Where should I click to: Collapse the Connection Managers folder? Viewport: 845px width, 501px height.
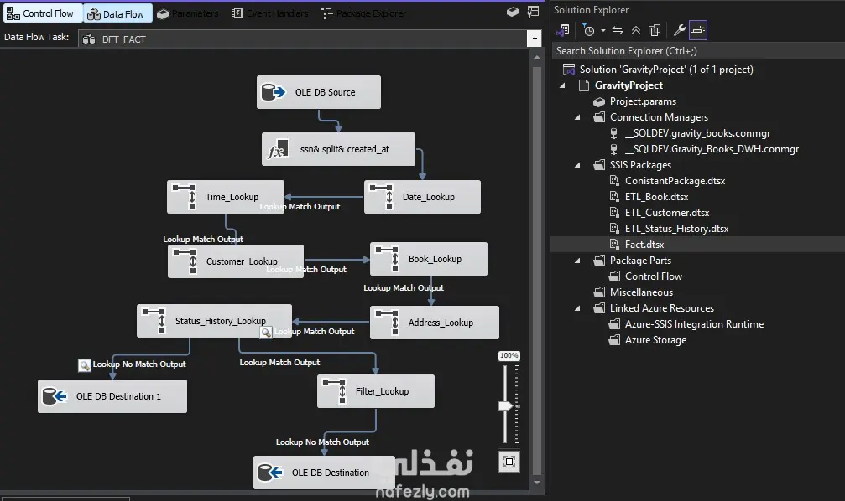pyautogui.click(x=577, y=117)
